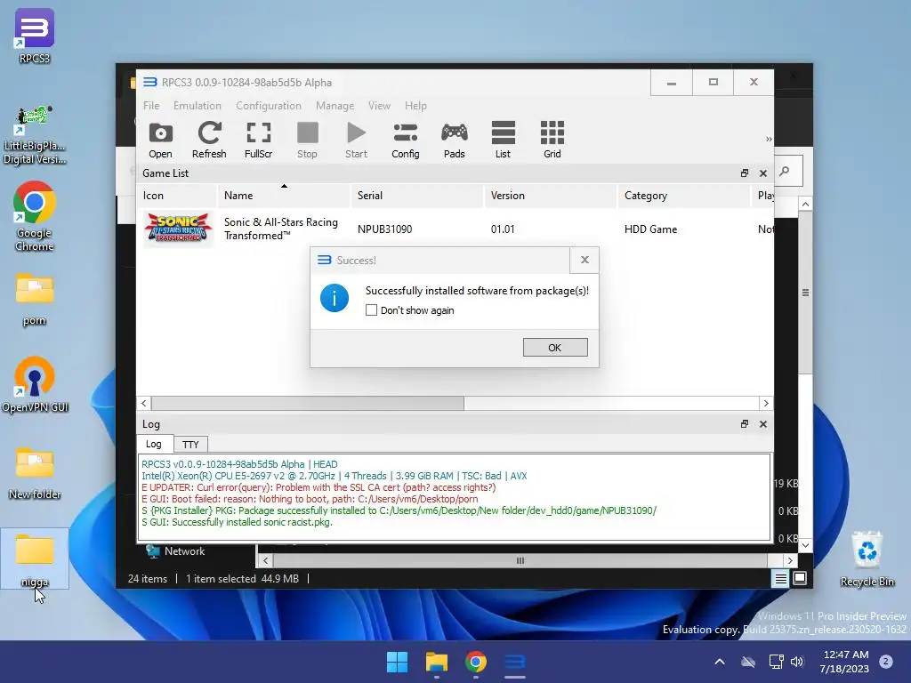Open the View menu
This screenshot has height=683, width=911.
[x=379, y=106]
